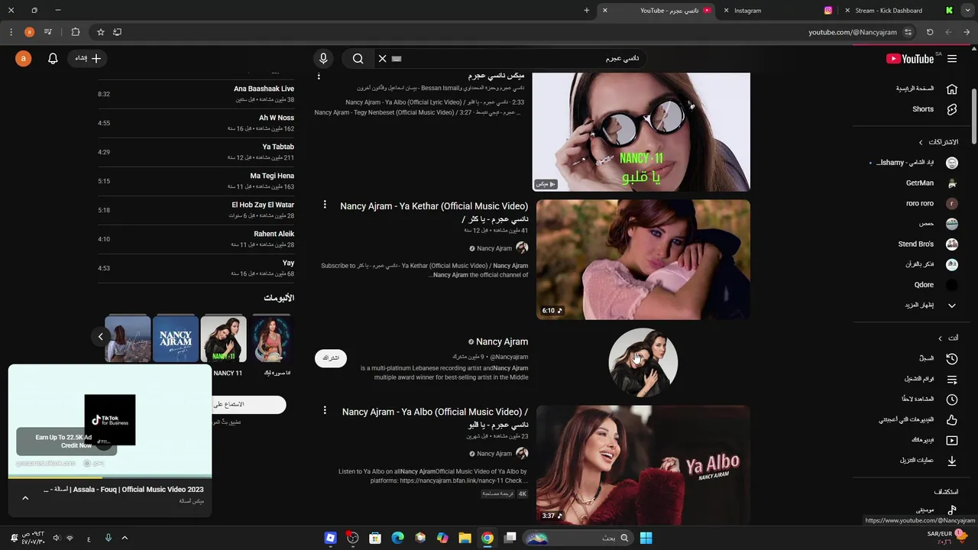Open Copilot from the taskbar
The height and width of the screenshot is (550, 978).
pyautogui.click(x=442, y=538)
